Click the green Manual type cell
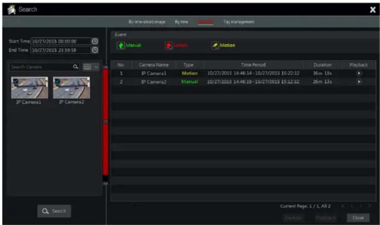 tap(190, 82)
